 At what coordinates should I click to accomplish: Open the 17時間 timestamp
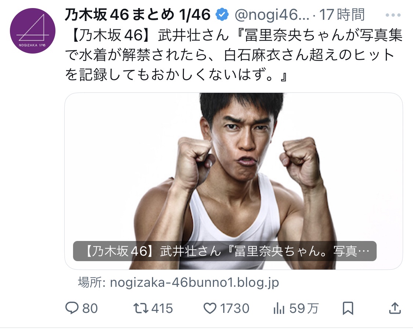342,15
